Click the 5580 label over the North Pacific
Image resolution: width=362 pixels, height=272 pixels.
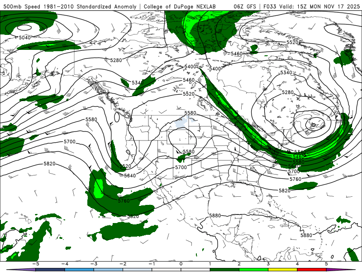(x=91, y=119)
